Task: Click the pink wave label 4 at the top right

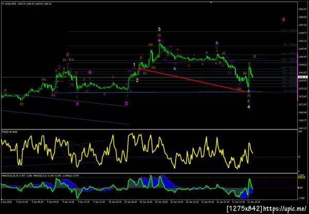Action: click(x=283, y=20)
